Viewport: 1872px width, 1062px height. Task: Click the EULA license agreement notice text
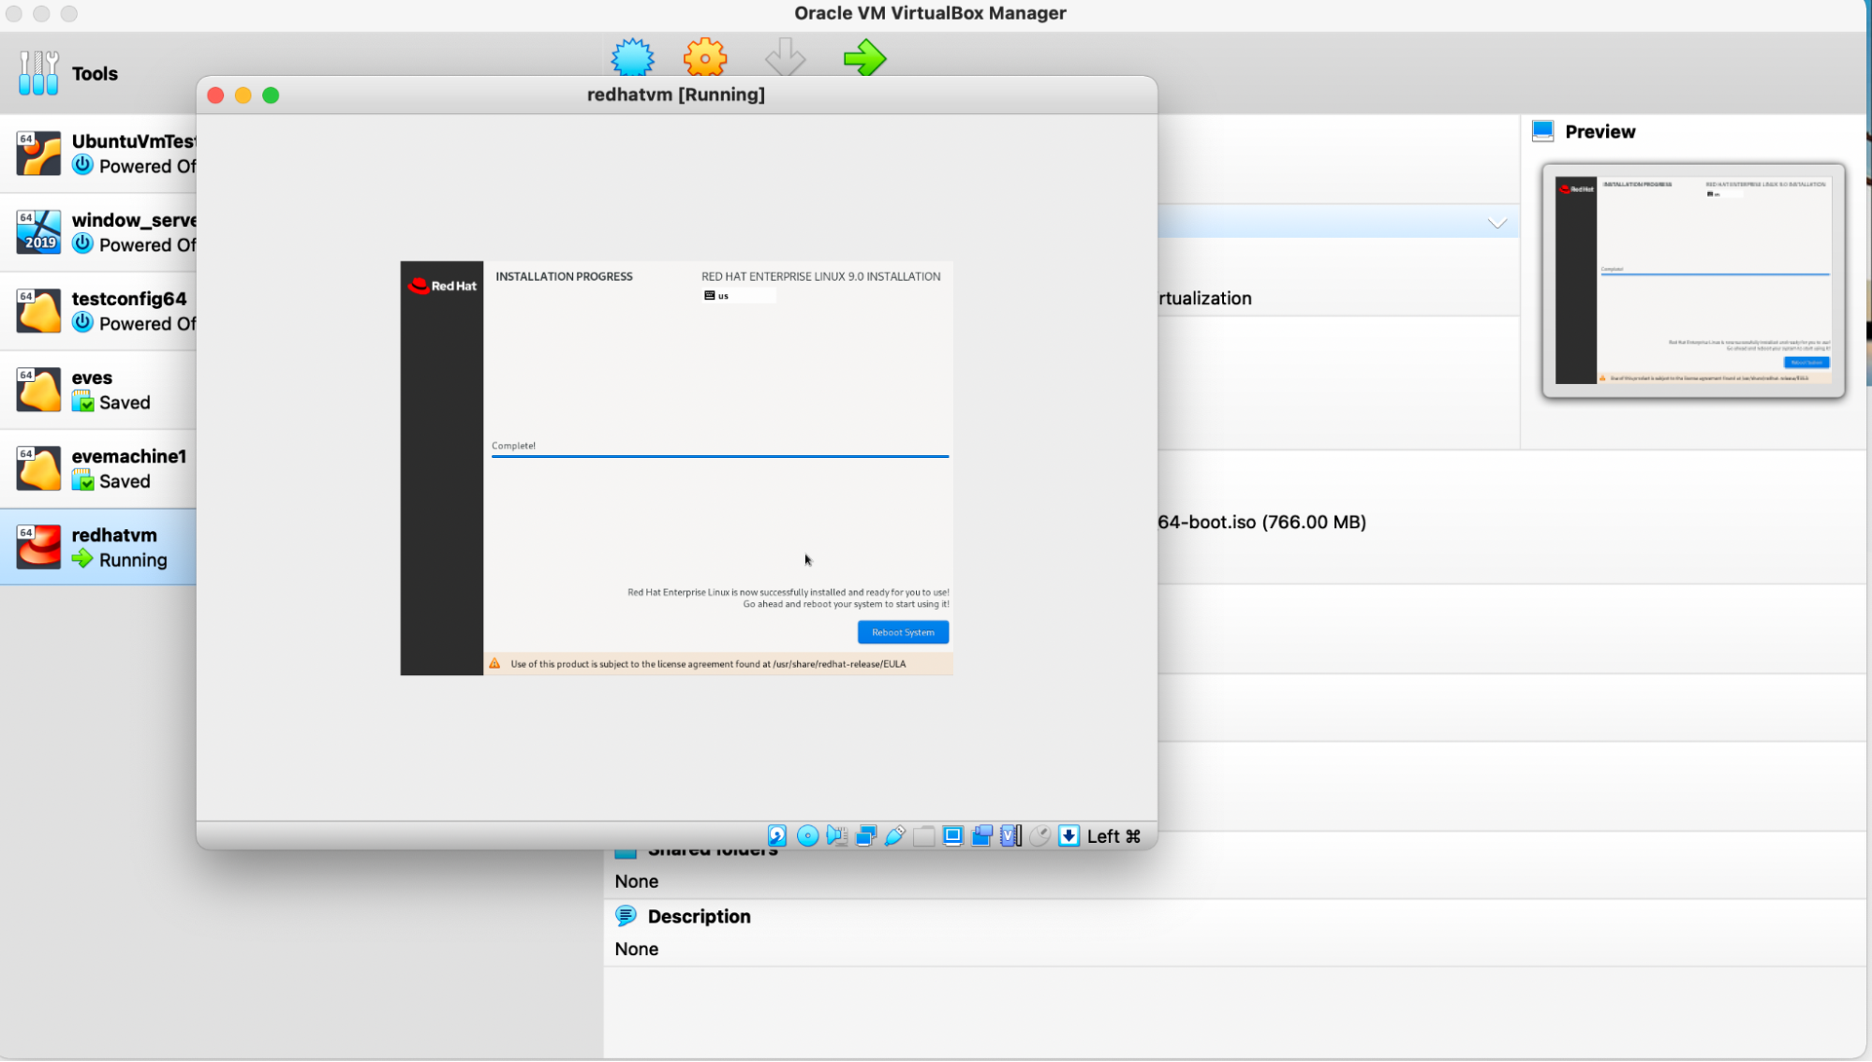[708, 664]
